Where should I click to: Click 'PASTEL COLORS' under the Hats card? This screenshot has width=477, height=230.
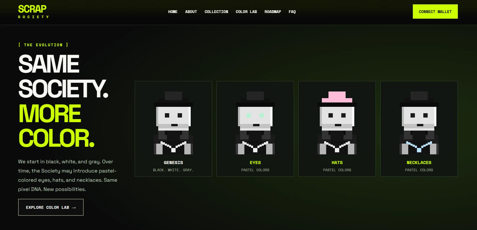tap(337, 170)
